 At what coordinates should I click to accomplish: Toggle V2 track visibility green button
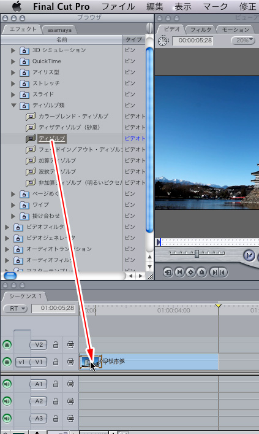point(7,344)
